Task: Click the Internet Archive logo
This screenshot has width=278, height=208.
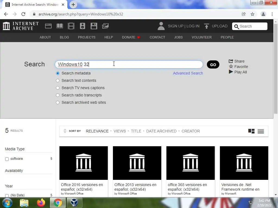Action: tap(21, 26)
